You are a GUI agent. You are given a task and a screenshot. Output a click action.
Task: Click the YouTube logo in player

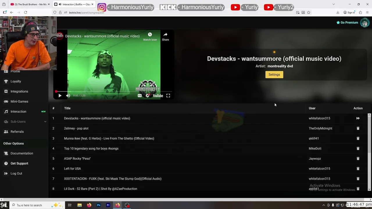[x=158, y=96]
